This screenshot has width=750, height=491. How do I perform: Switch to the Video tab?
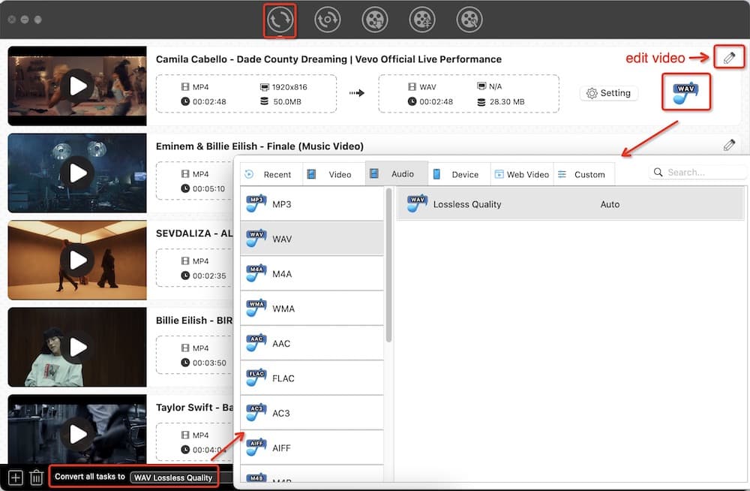tap(334, 174)
